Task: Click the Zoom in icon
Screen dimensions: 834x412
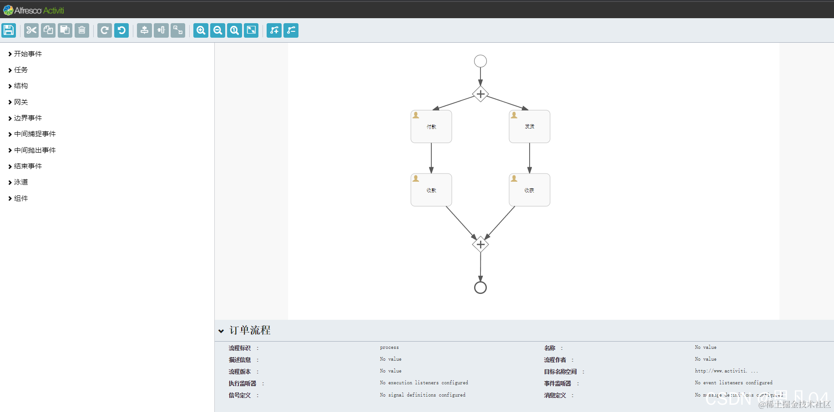Action: pos(201,30)
